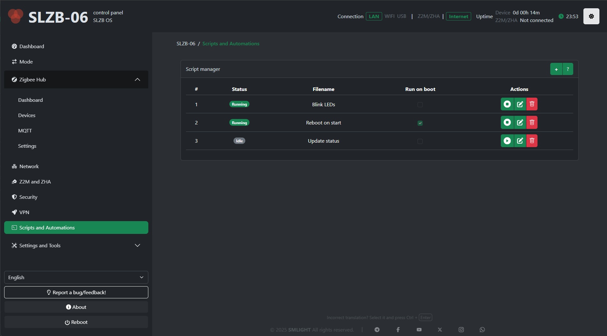The image size is (607, 336).
Task: Open the gear settings icon in header
Action: (591, 16)
